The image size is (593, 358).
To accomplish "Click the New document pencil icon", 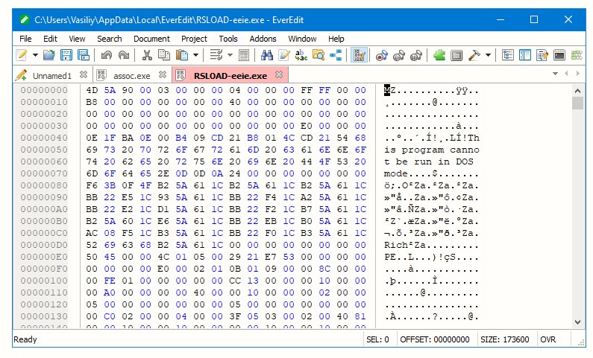I will [x=22, y=56].
